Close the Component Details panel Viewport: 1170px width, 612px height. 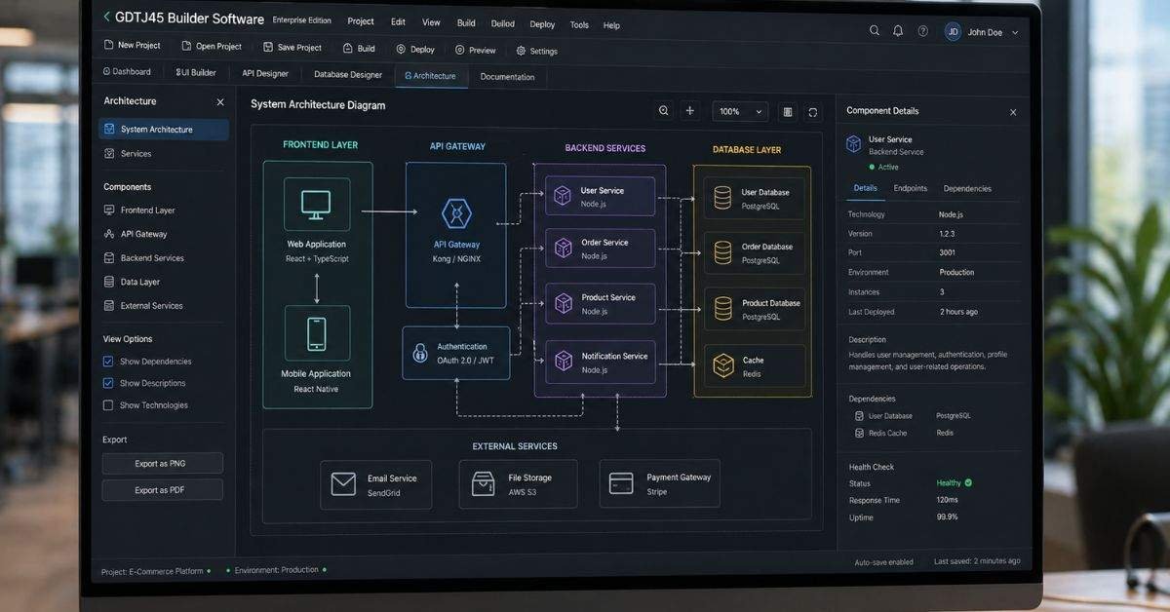[1013, 111]
